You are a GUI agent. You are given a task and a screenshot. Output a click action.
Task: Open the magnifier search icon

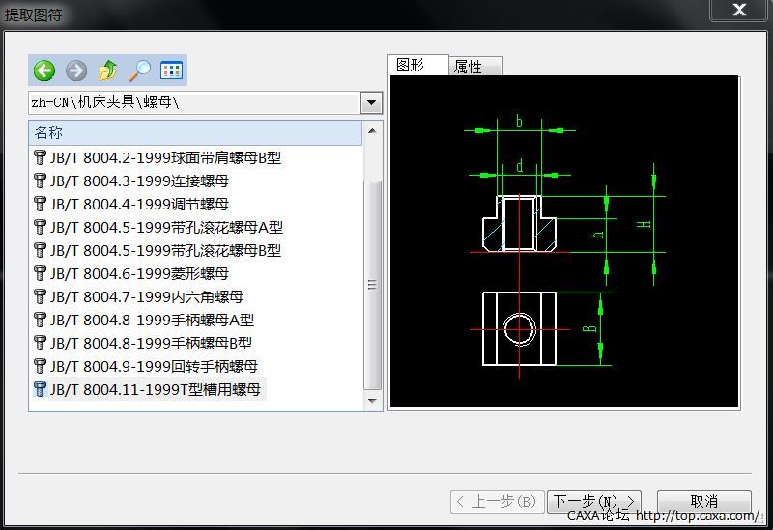(140, 70)
